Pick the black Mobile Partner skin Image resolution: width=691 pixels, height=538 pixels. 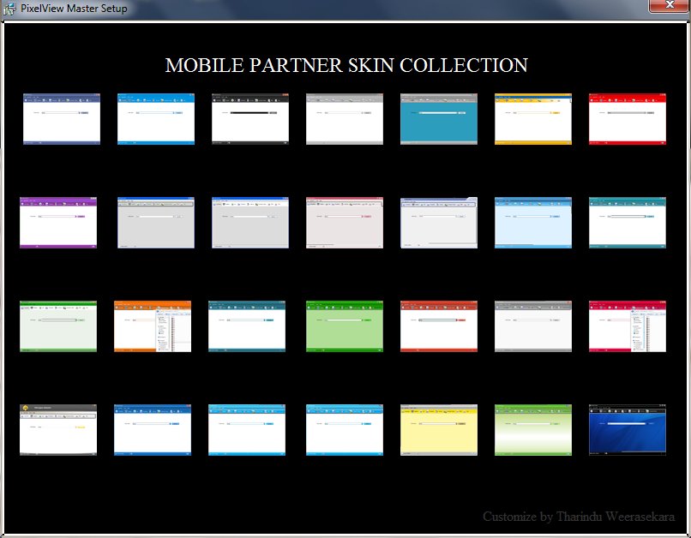[249, 117]
